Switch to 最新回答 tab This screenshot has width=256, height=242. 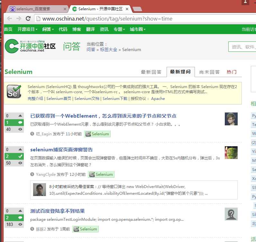point(151,72)
